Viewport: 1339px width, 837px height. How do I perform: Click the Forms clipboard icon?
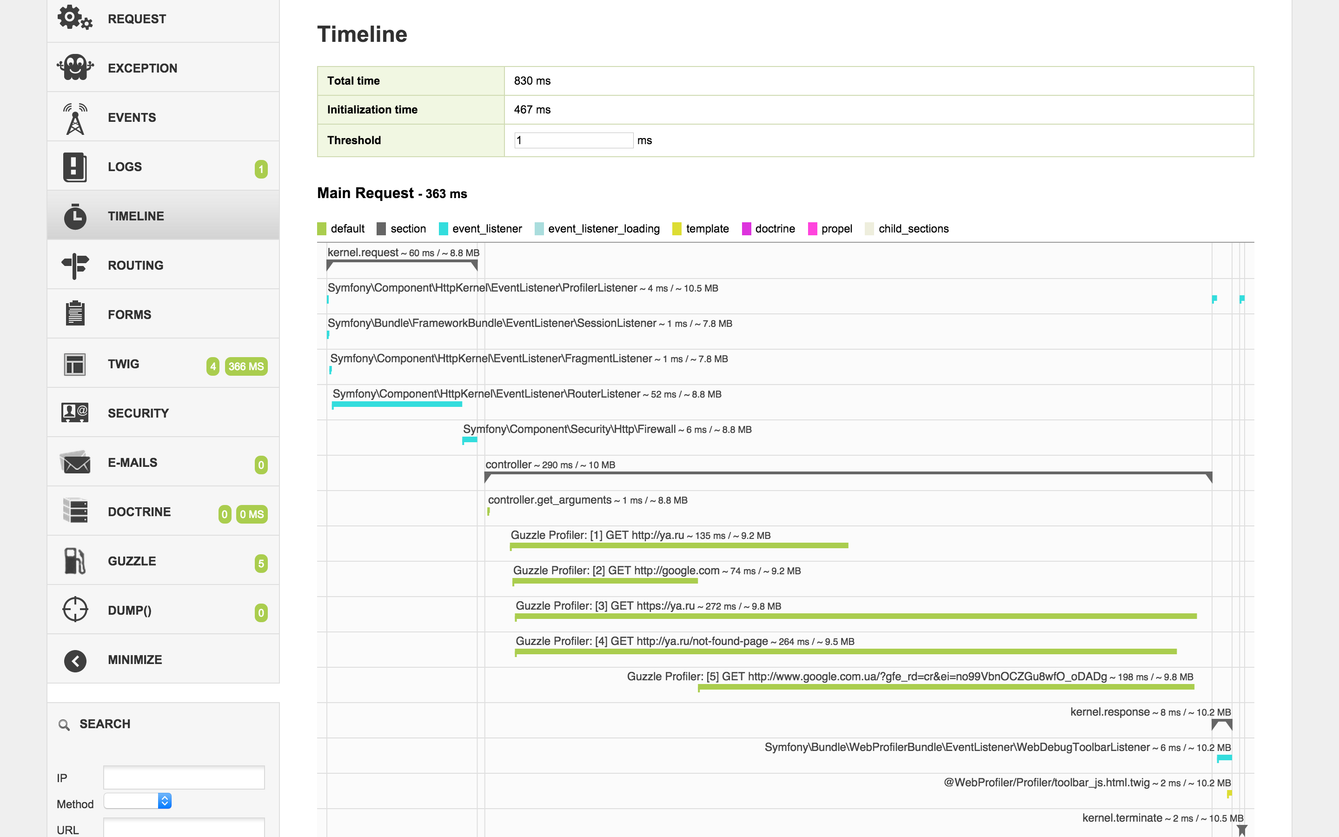coord(75,314)
